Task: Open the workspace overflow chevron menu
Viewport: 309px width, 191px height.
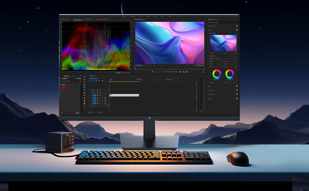Action: 178,16
